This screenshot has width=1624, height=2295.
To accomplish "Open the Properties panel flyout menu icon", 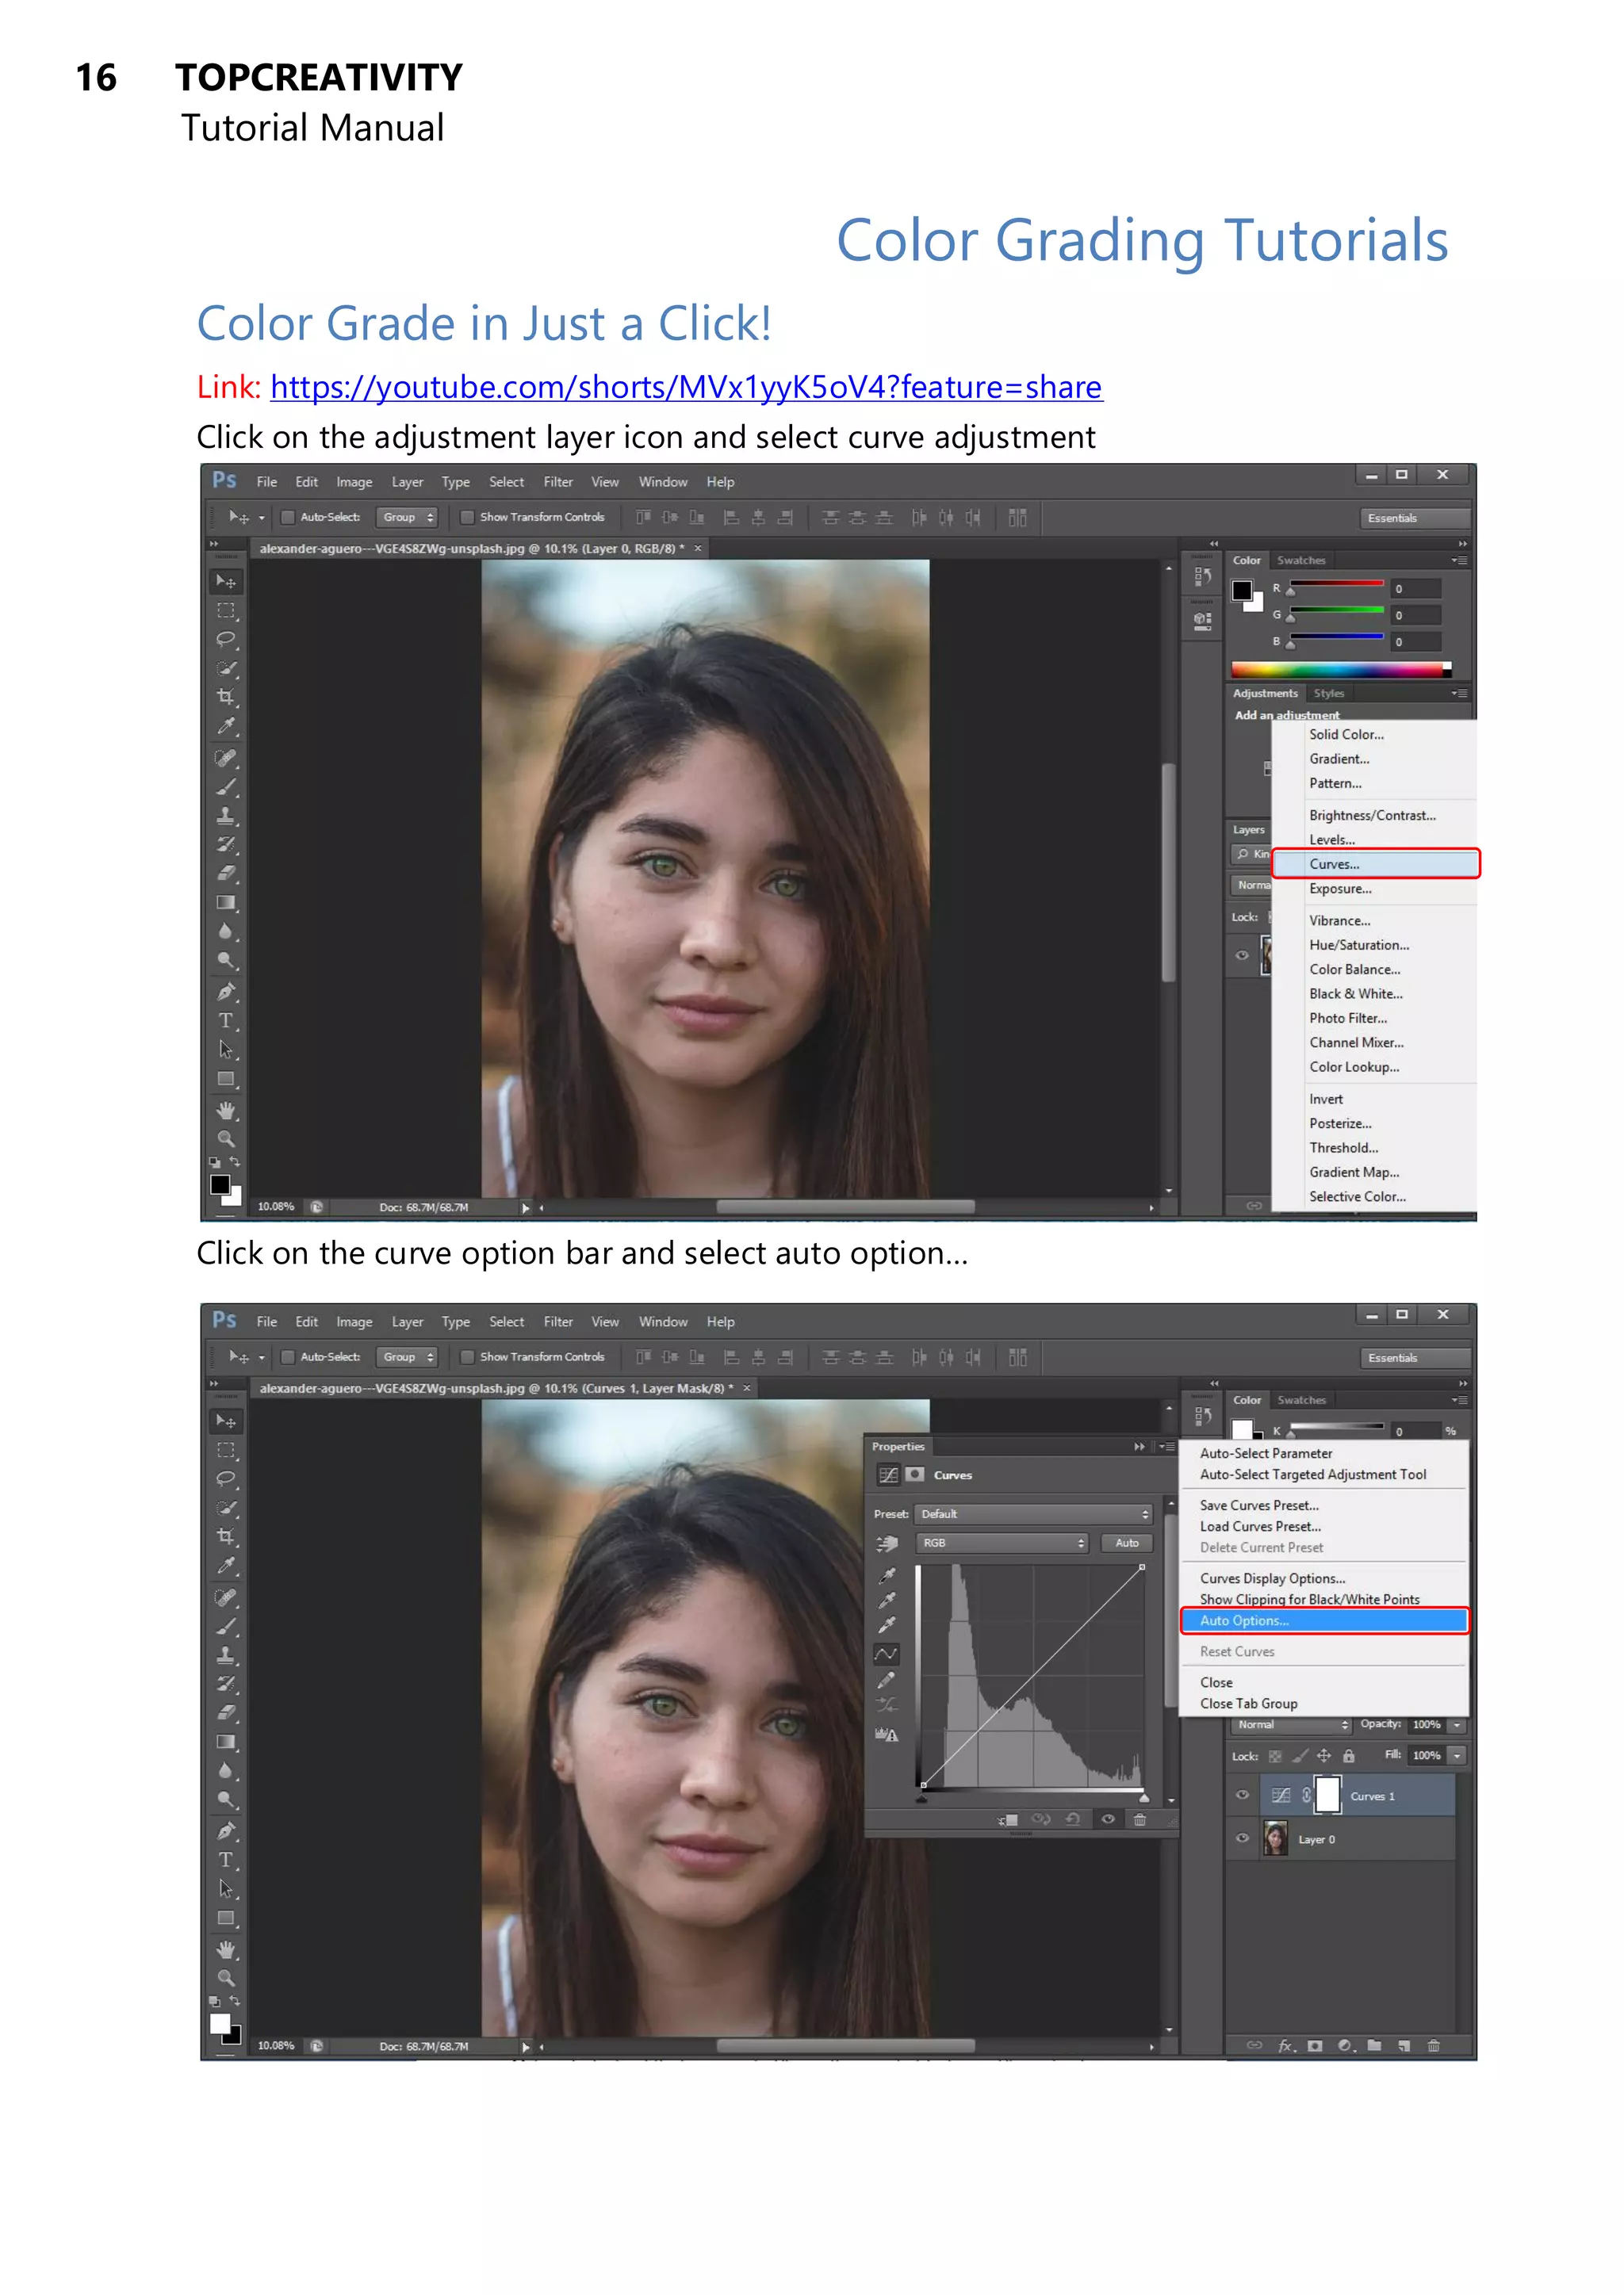I will coord(1166,1447).
